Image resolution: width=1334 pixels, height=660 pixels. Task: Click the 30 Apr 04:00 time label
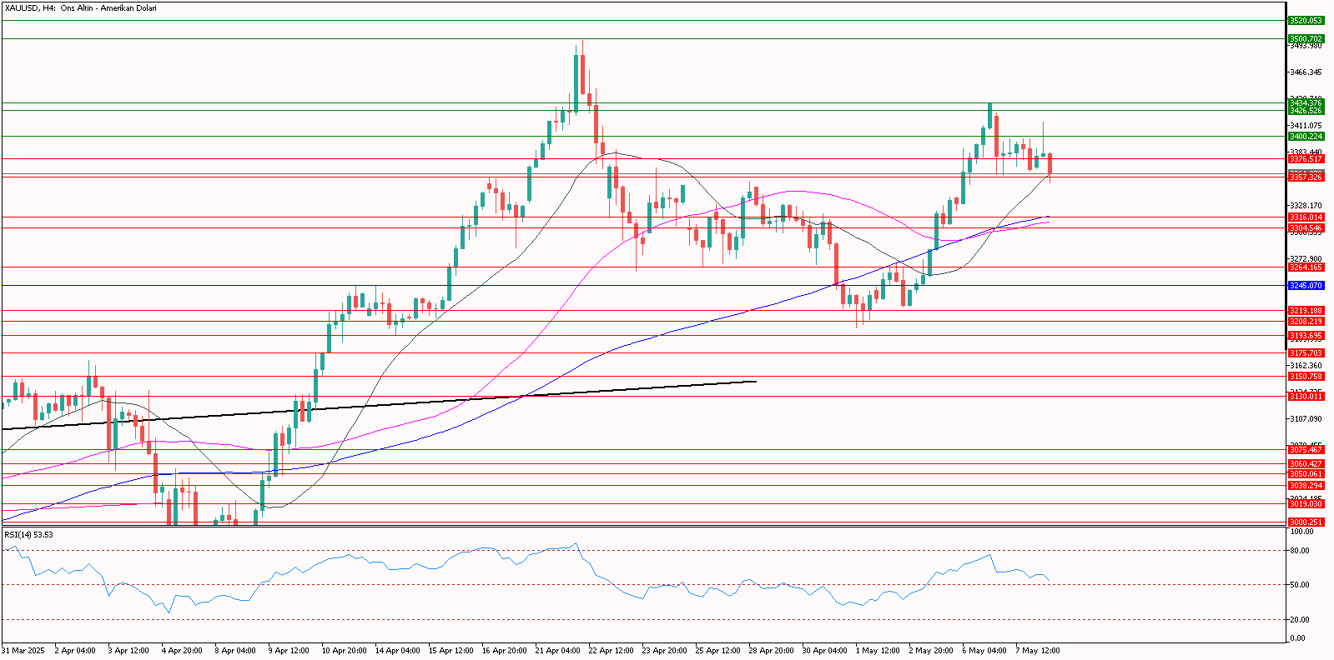(825, 651)
